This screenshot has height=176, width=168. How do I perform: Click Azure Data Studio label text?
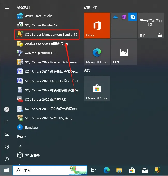(39, 16)
